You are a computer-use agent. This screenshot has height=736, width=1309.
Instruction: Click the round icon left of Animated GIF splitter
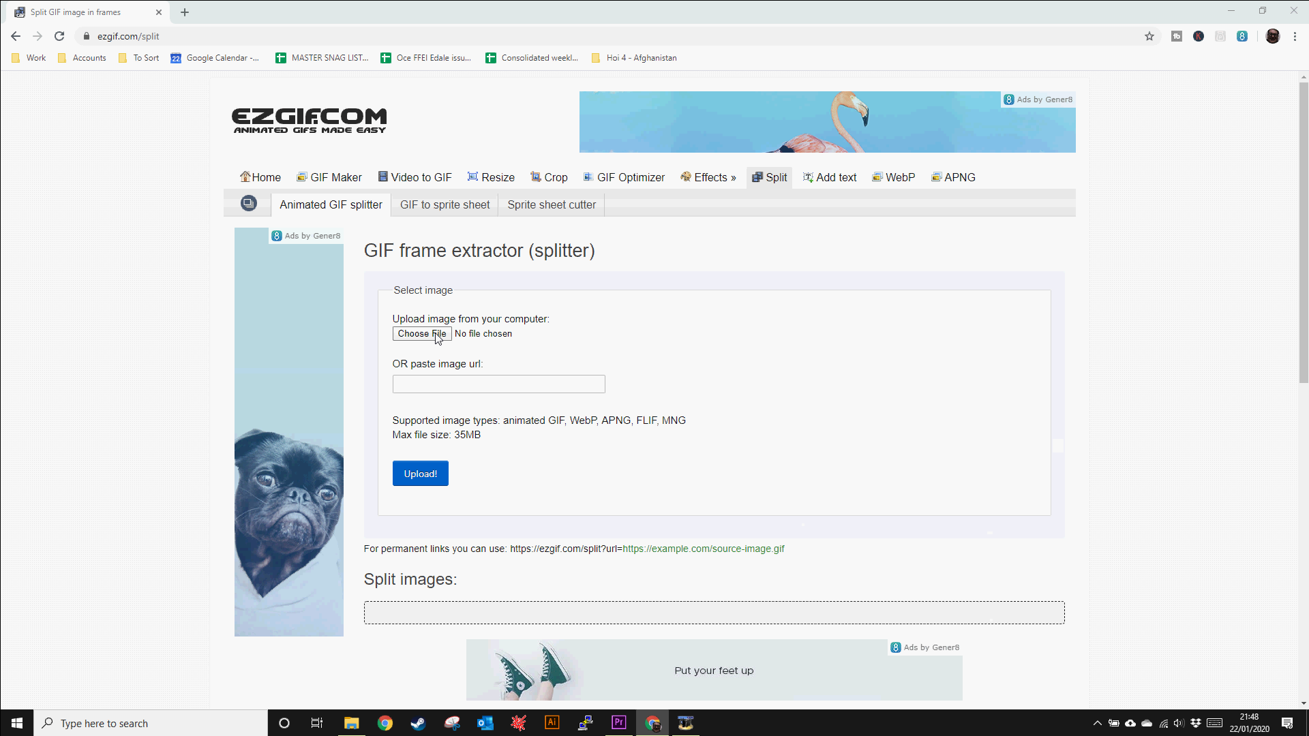pyautogui.click(x=249, y=203)
